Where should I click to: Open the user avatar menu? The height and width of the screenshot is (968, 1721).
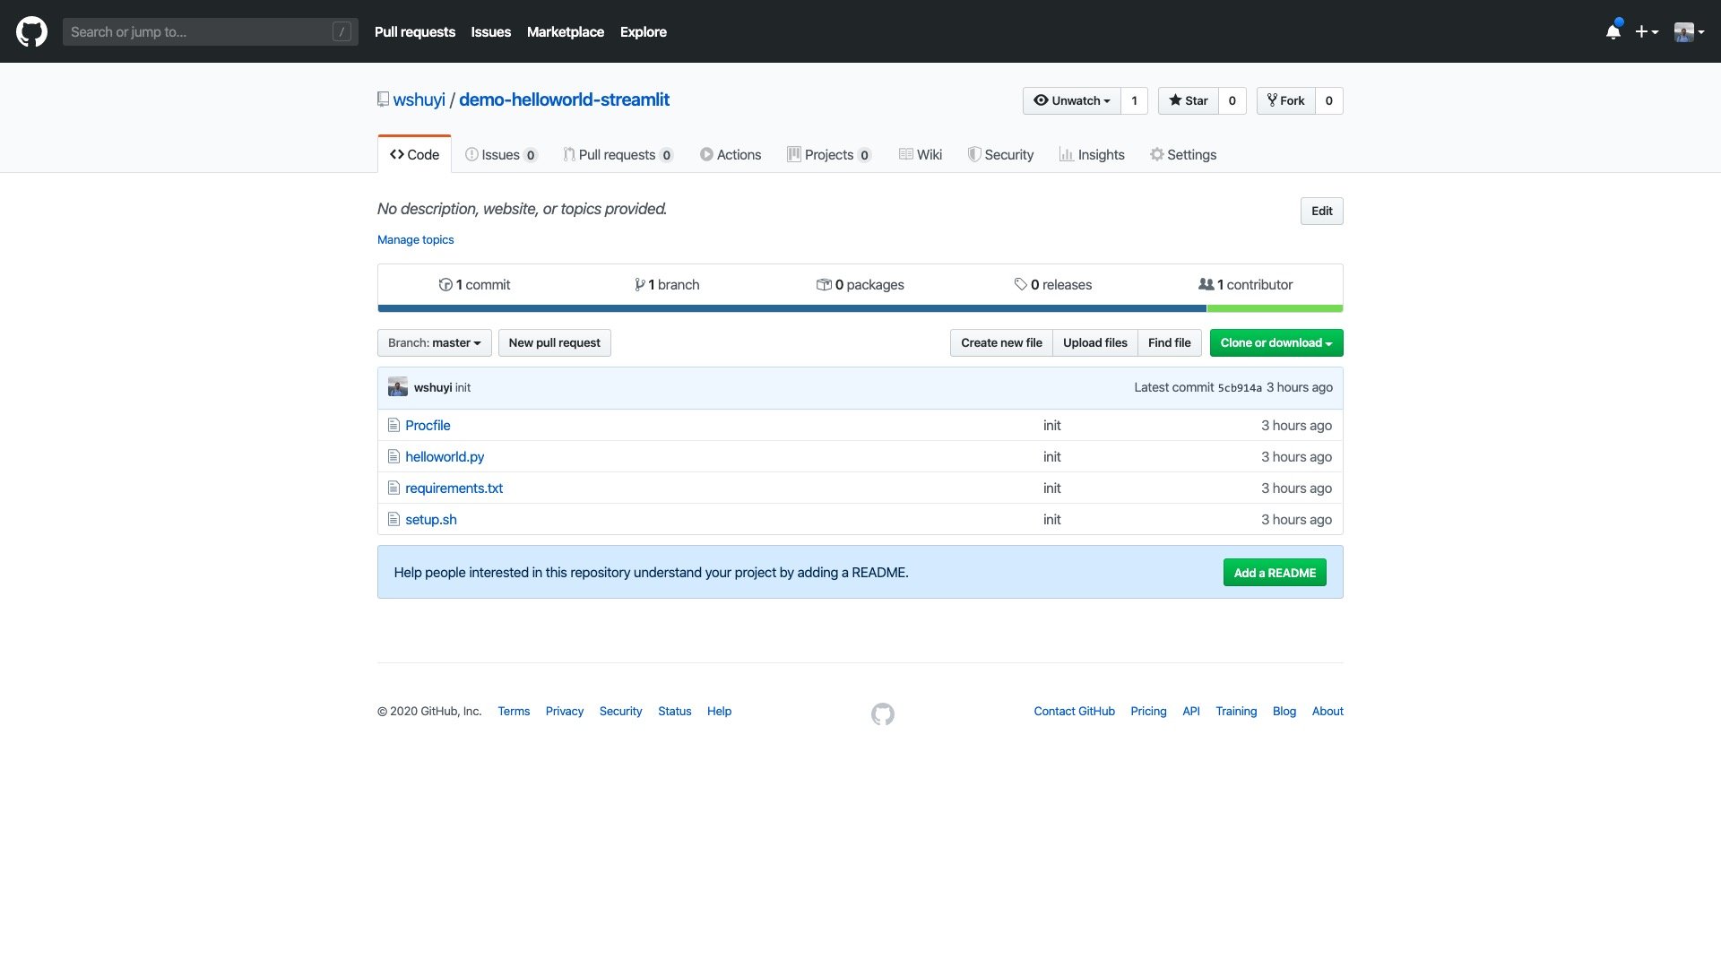[x=1689, y=31]
